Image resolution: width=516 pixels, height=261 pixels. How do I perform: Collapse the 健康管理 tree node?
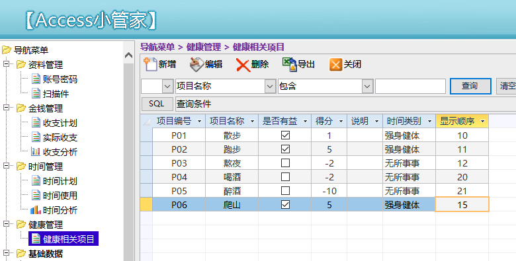tap(6, 224)
